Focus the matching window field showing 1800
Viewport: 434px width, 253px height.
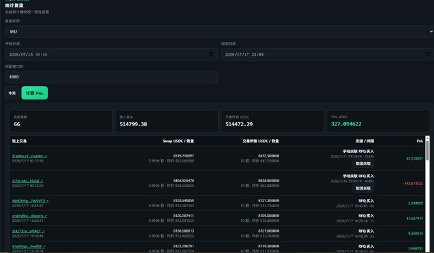pos(111,77)
